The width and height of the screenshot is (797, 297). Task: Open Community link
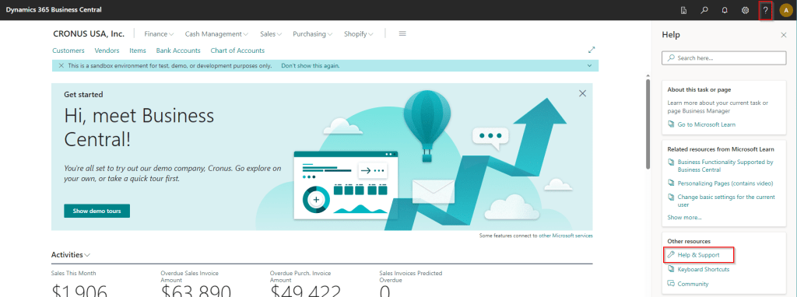point(693,284)
